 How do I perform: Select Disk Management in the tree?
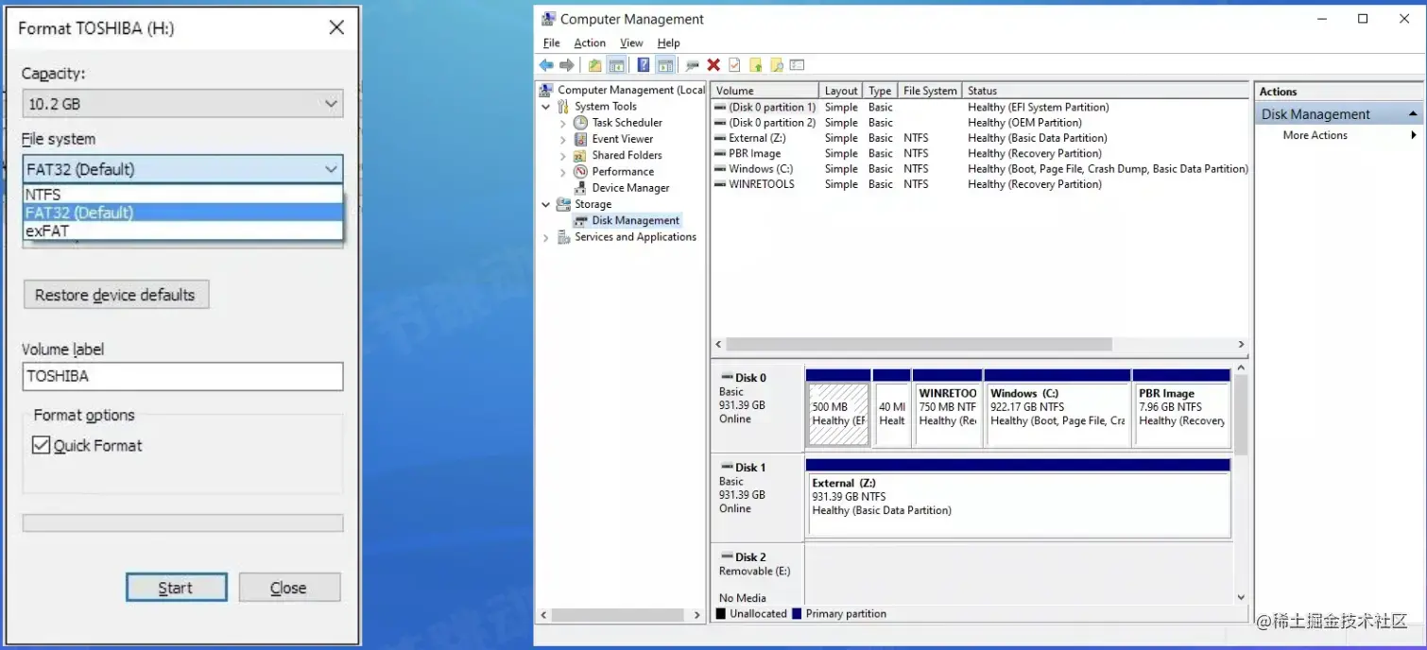click(635, 220)
